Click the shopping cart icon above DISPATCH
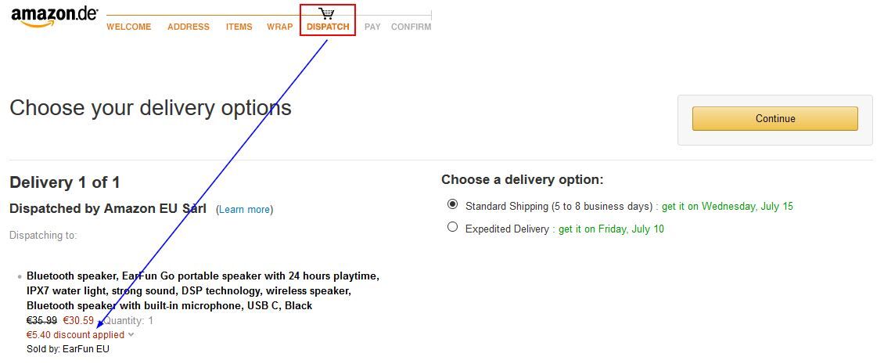Image resolution: width=884 pixels, height=364 pixels. point(326,13)
